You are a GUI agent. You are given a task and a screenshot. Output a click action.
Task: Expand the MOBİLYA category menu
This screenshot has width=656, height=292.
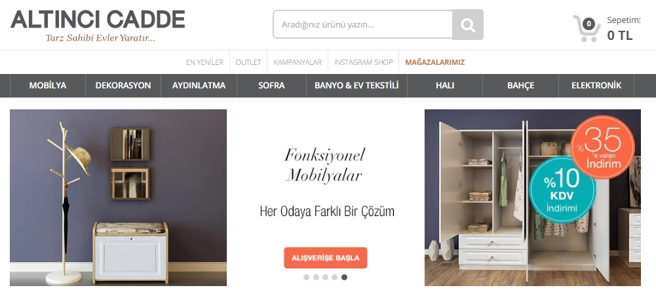pos(48,86)
